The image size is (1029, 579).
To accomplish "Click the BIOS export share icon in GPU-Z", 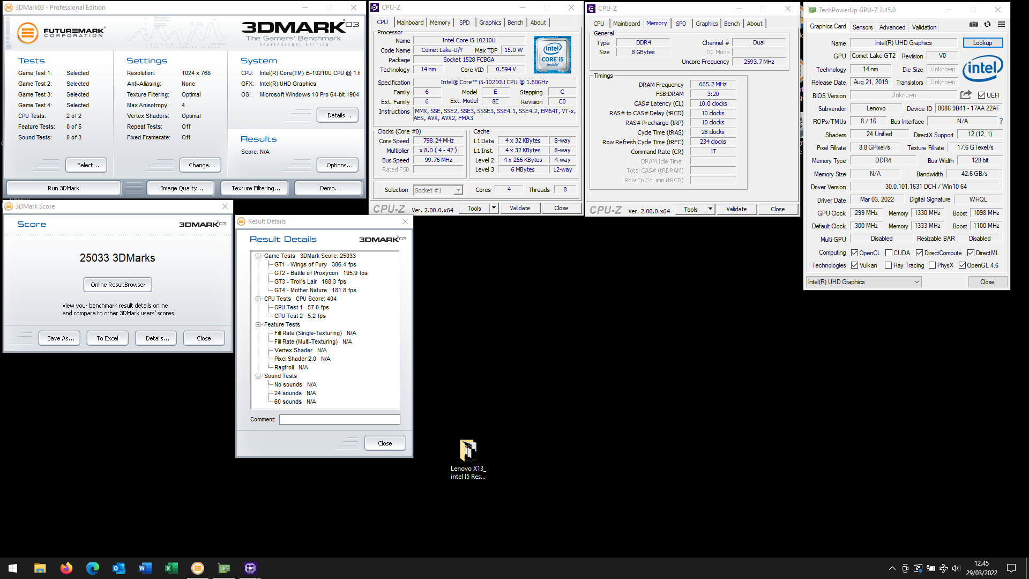I will click(x=966, y=95).
